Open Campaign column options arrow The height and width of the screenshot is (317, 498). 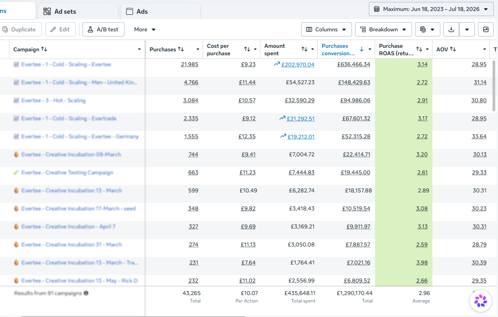click(x=139, y=49)
